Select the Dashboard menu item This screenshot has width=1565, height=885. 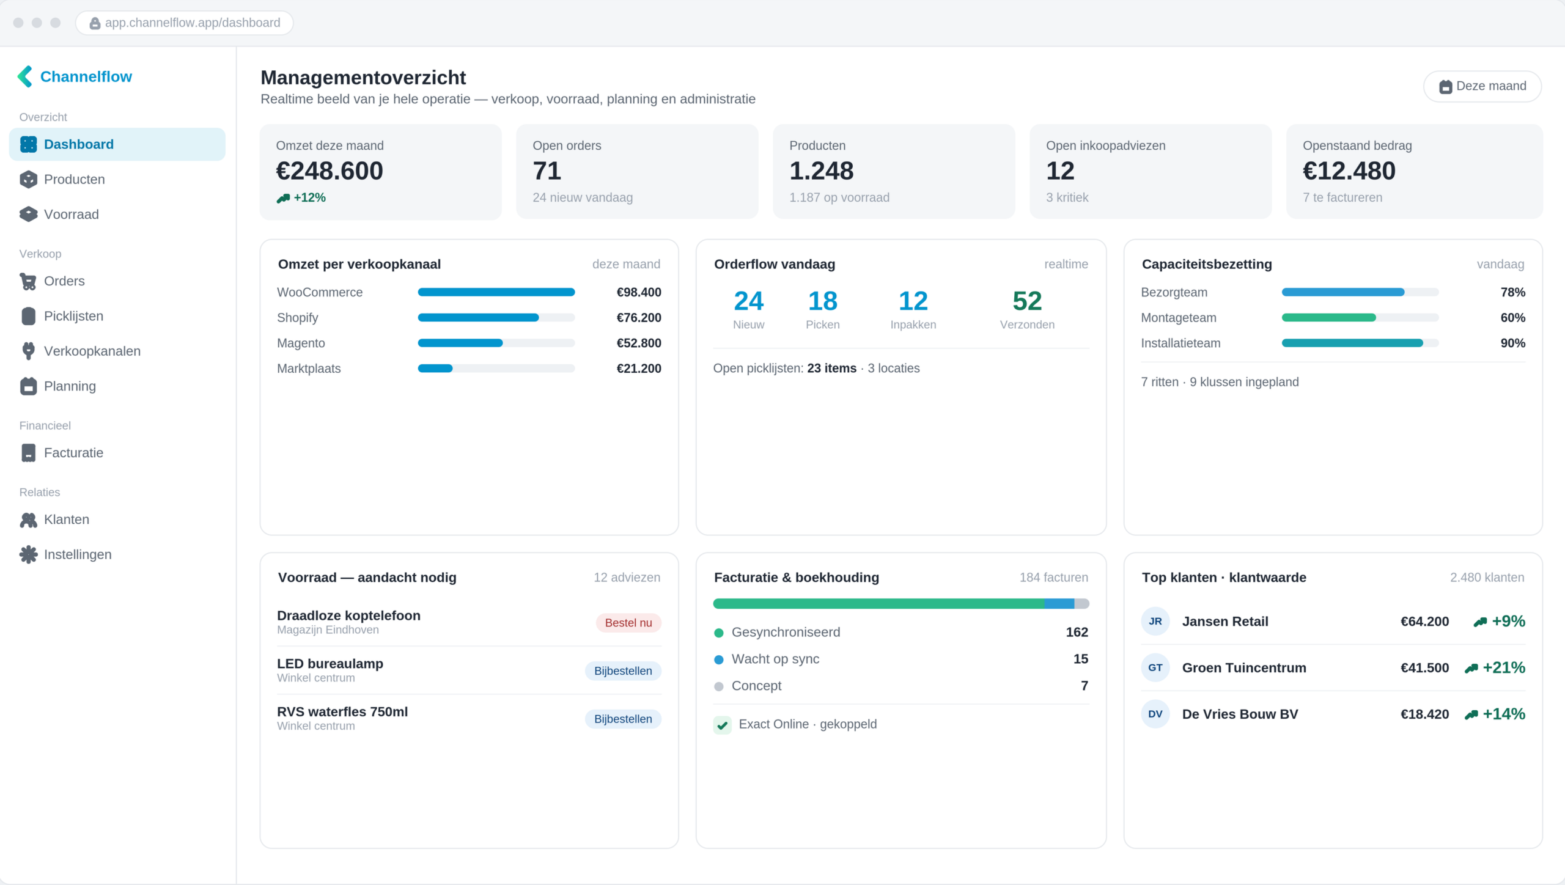tap(117, 144)
